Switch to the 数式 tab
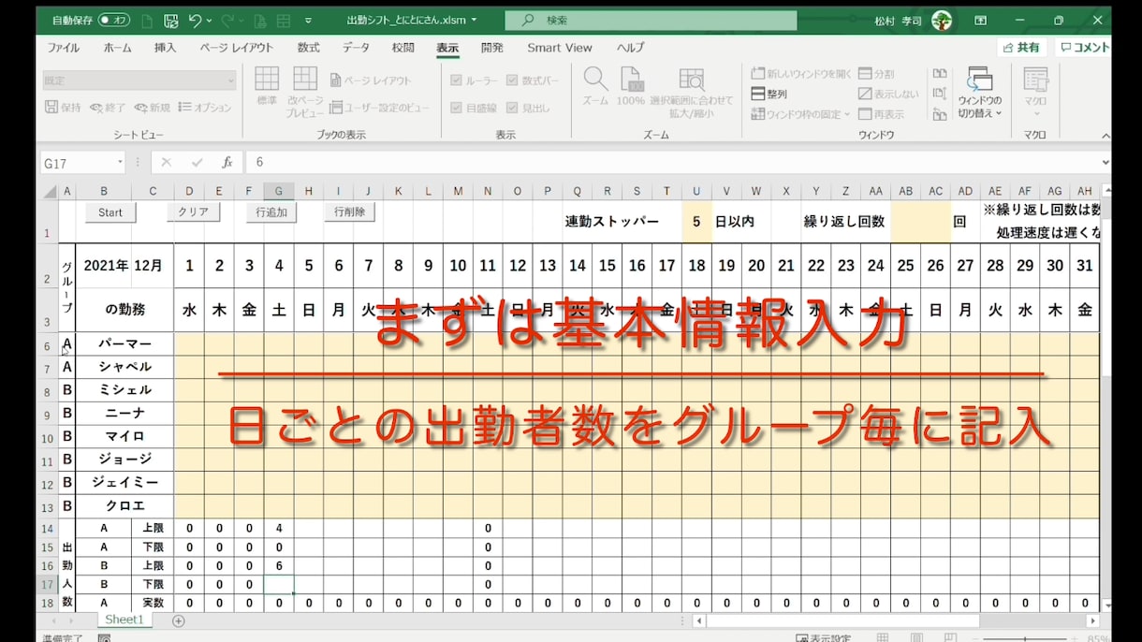Image resolution: width=1142 pixels, height=642 pixels. pos(308,48)
